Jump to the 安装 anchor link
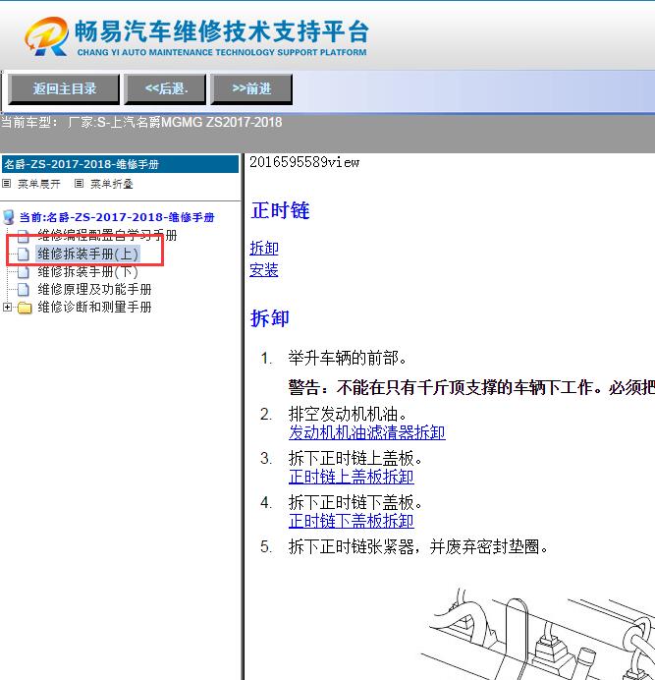Viewport: 655px width, 680px height. [x=264, y=270]
